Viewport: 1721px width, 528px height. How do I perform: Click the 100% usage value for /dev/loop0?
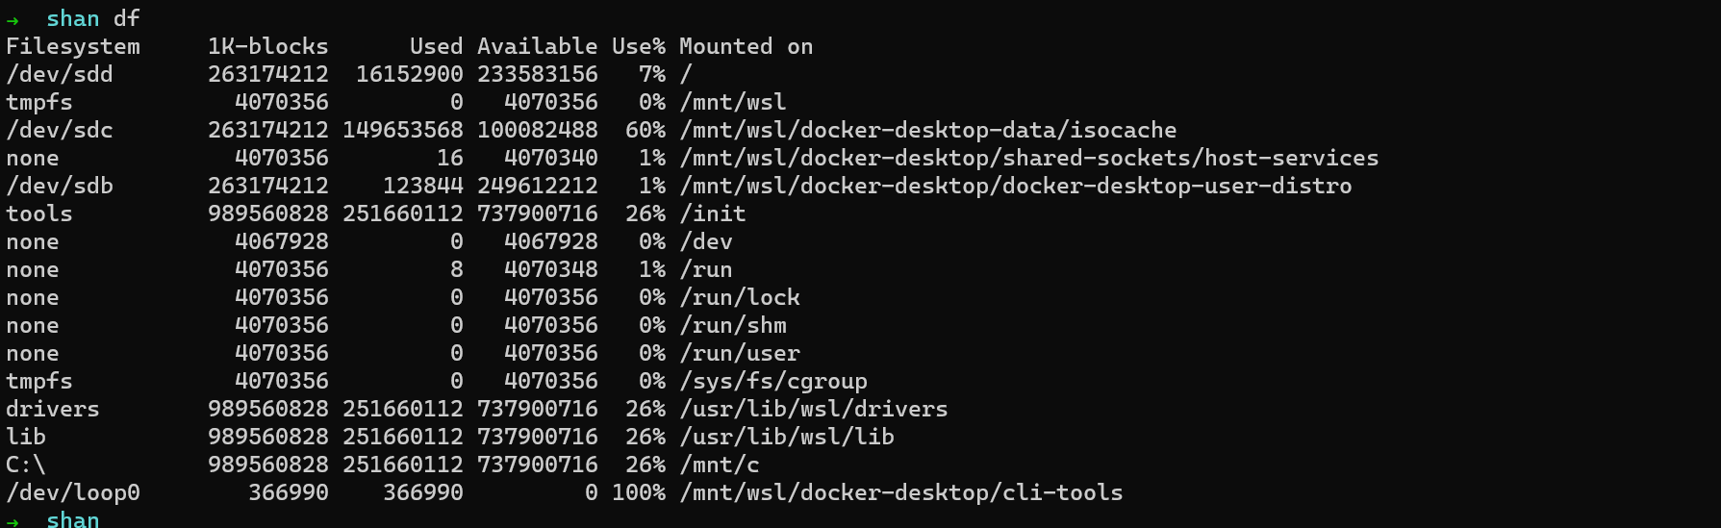[639, 492]
